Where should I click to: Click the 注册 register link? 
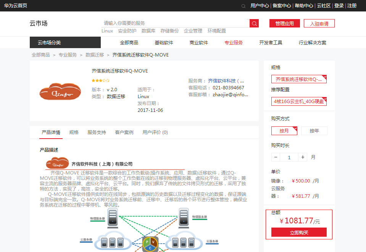coord(352,6)
